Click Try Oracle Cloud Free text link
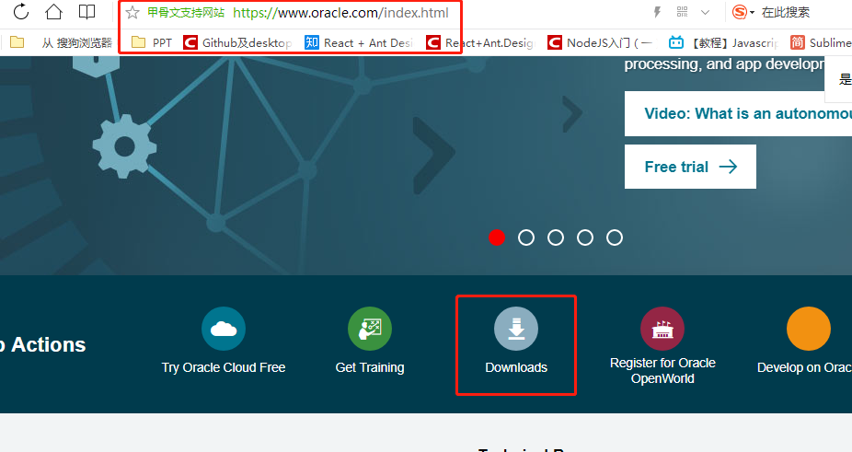Viewport: 852px width, 452px height. (x=224, y=367)
